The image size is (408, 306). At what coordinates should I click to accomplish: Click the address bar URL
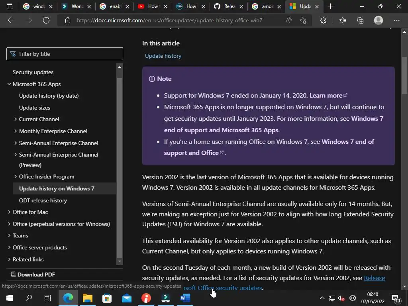coord(170,20)
